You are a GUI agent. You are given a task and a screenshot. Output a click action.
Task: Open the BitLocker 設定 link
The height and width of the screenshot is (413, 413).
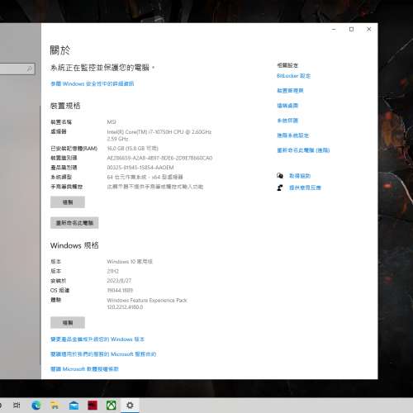(293, 76)
